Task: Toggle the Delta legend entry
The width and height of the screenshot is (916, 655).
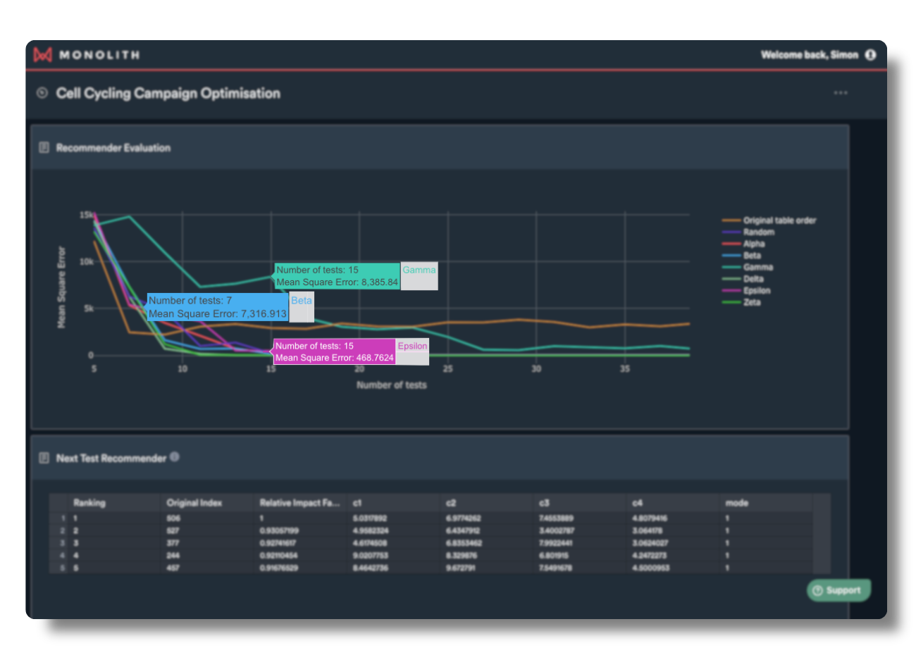Action: [x=743, y=279]
